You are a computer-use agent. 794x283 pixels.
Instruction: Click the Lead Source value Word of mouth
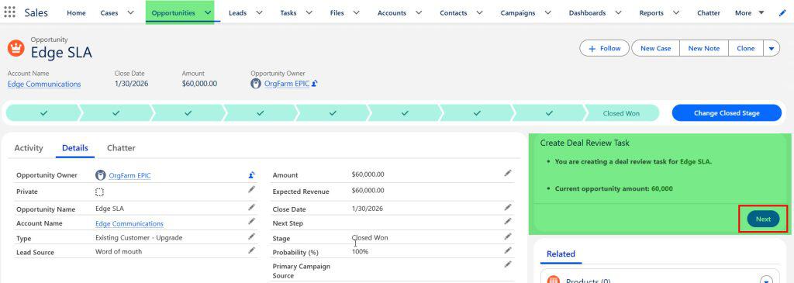point(119,252)
